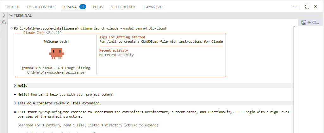
Task: Click 'gemma4:31b-cloud · API Usage Billing' line
Action: [x=56, y=68]
